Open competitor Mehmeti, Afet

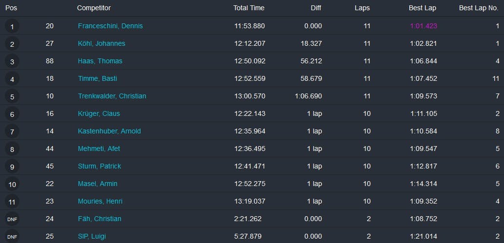(x=99, y=149)
